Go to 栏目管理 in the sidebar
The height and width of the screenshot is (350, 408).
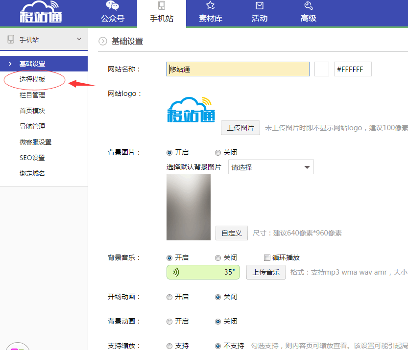coord(32,95)
